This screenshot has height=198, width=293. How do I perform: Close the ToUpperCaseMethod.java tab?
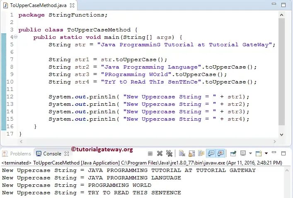(x=72, y=5)
